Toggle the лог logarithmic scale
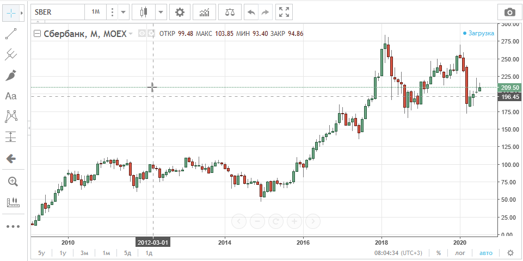 [x=460, y=253]
